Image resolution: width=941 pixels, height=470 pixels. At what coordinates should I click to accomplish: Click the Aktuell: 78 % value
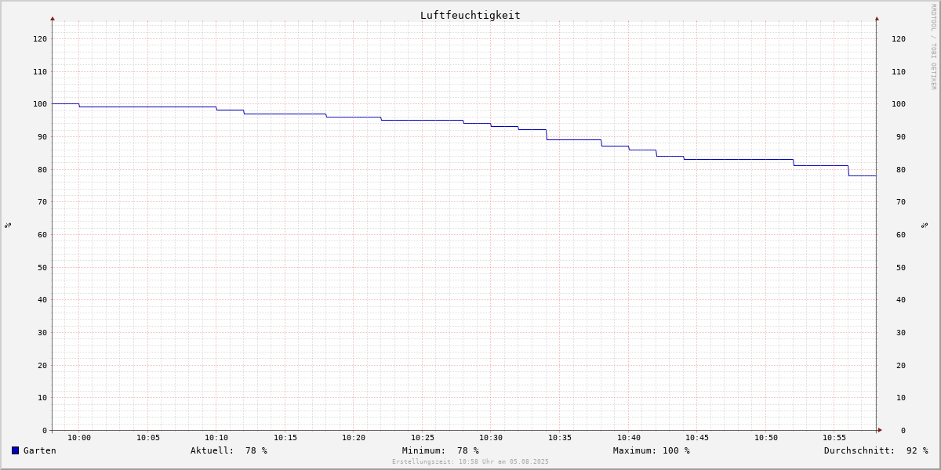[229, 450]
